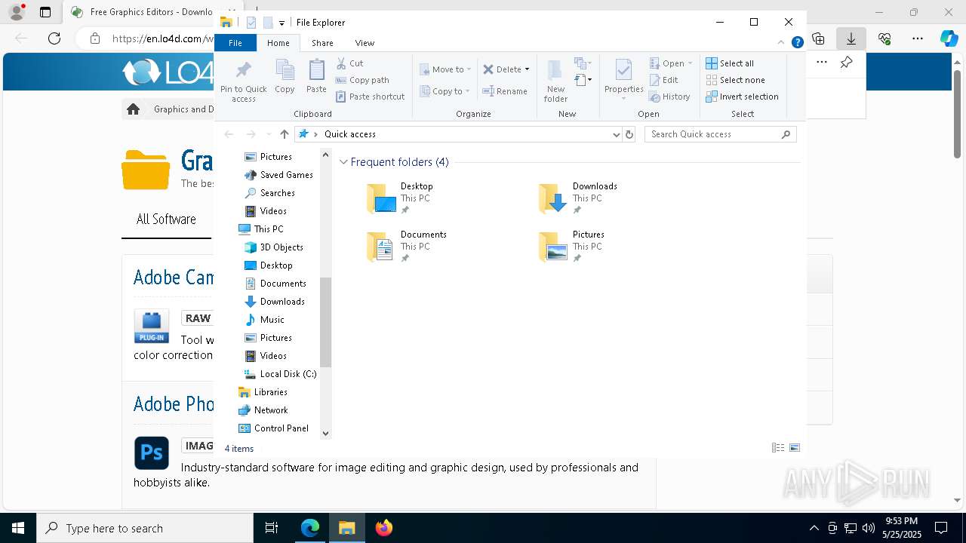This screenshot has width=966, height=543.
Task: Click Invert selection in ribbon
Action: pyautogui.click(x=742, y=97)
